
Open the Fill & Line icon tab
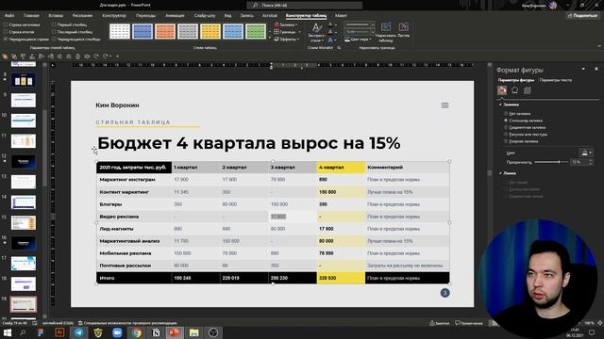pos(502,90)
